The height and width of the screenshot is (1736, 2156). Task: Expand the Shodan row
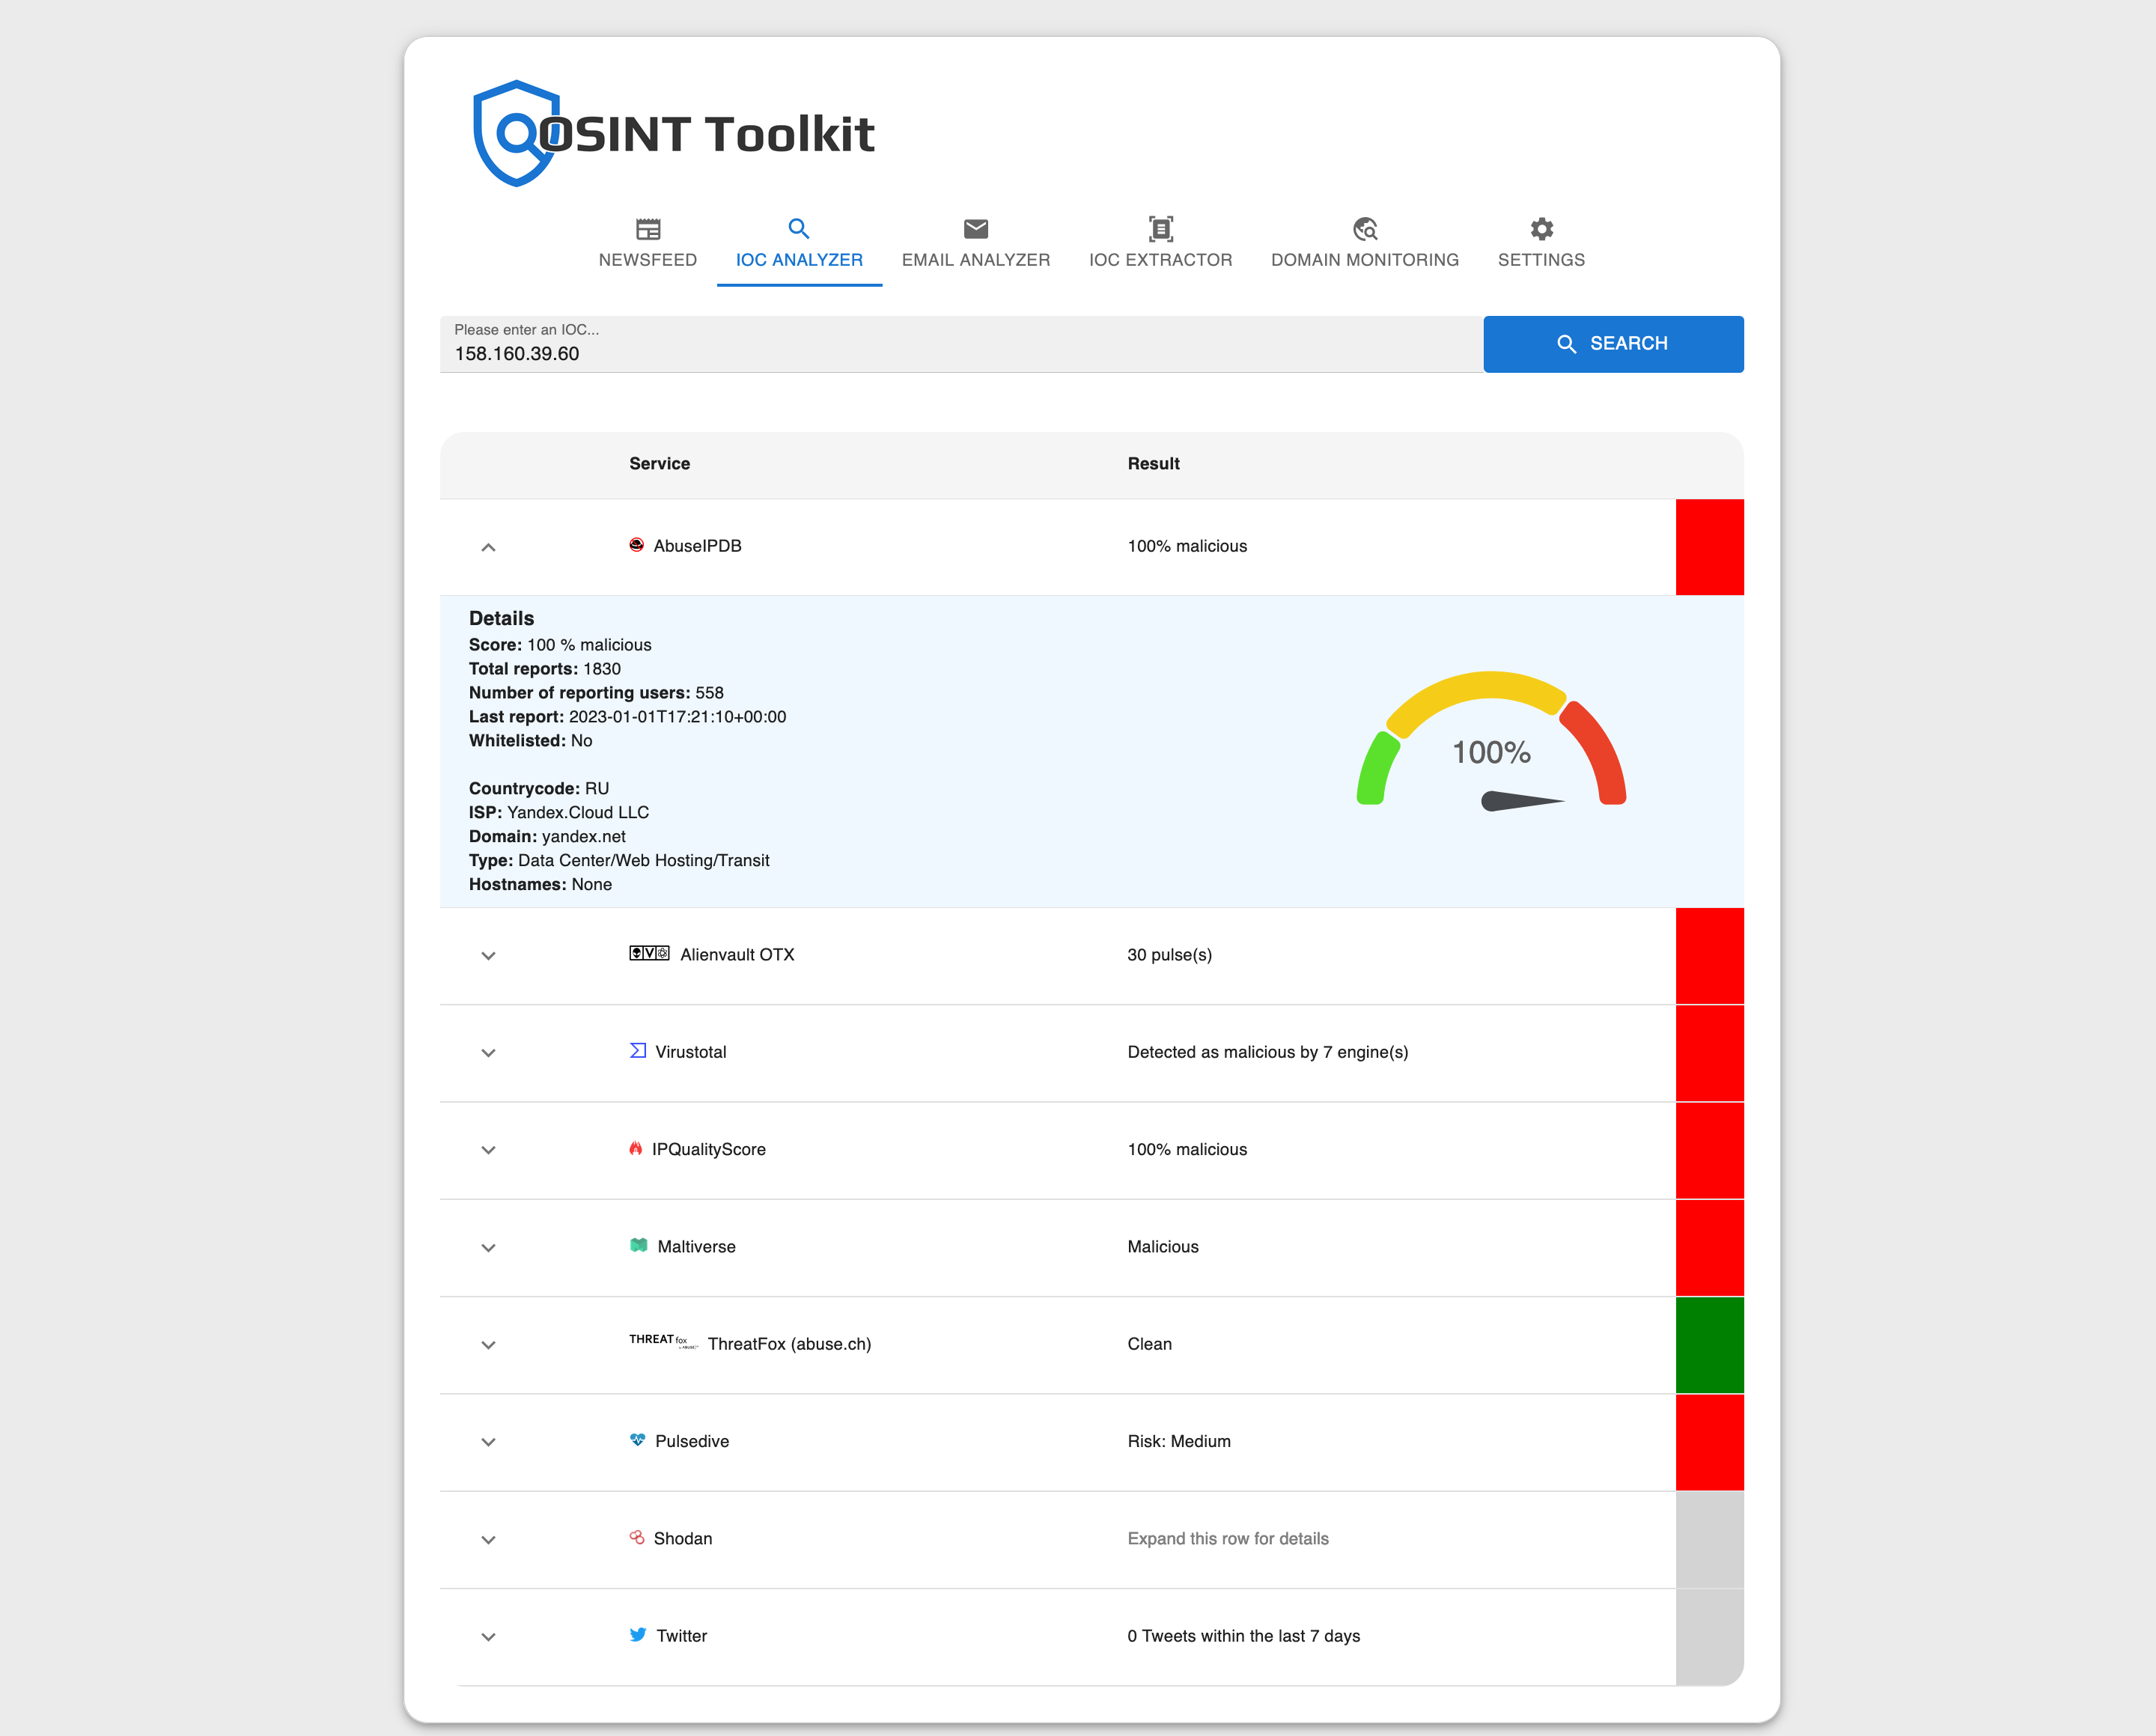coord(488,1540)
